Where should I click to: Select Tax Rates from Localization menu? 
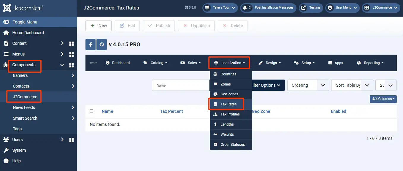click(231, 104)
